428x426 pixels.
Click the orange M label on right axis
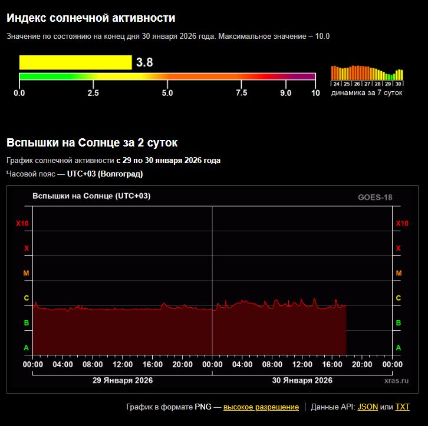(x=399, y=274)
